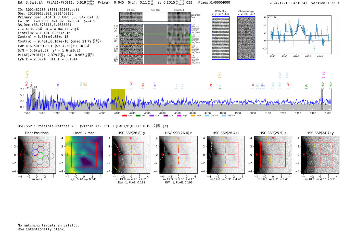
Task: Click the purple CIV legend swatch
Action: (x=152, y=116)
